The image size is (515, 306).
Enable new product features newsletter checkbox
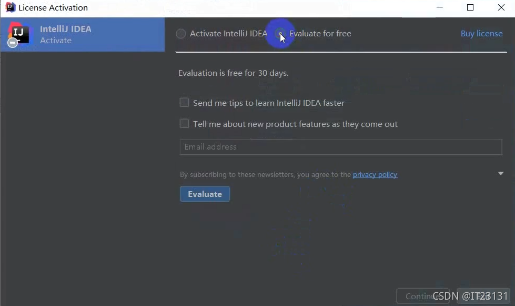(x=184, y=124)
